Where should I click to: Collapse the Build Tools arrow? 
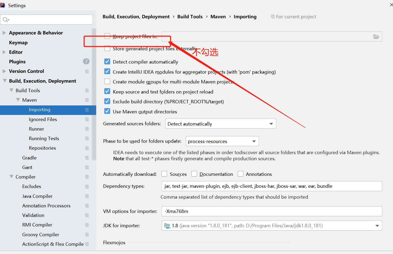[x=11, y=90]
